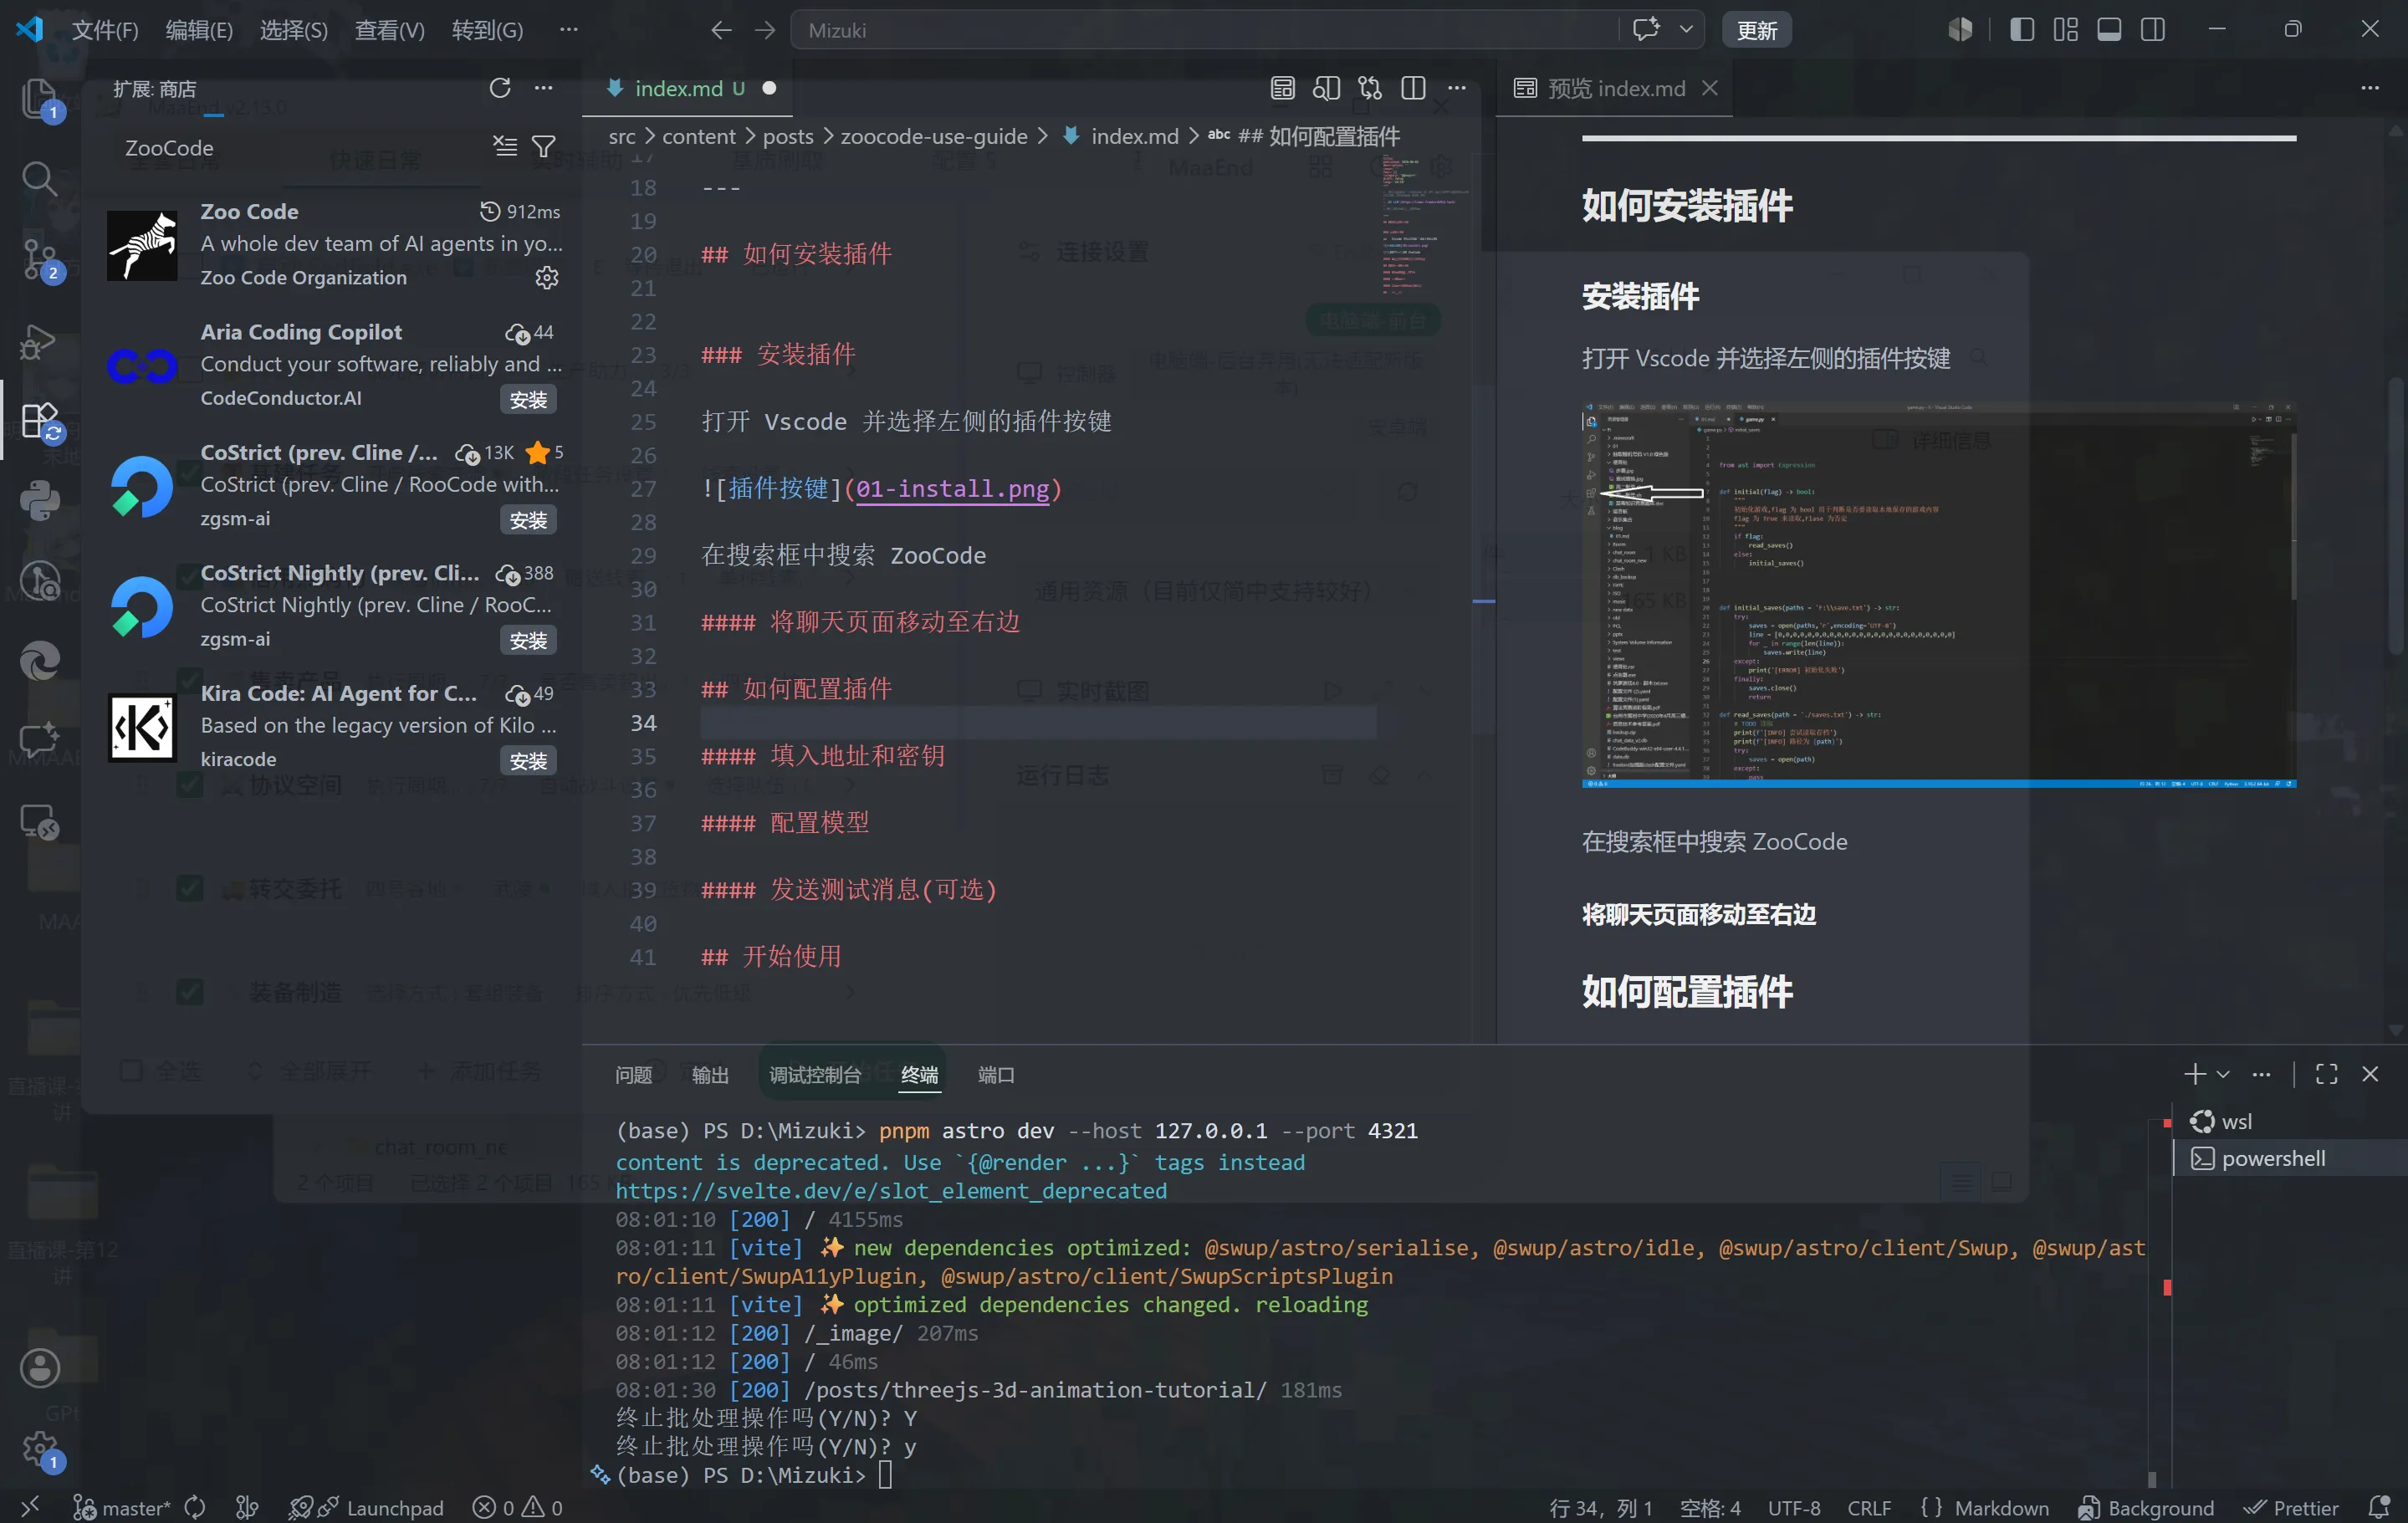Open the Extensions view icon
Screen dimensions: 2408x1523
coord(40,421)
